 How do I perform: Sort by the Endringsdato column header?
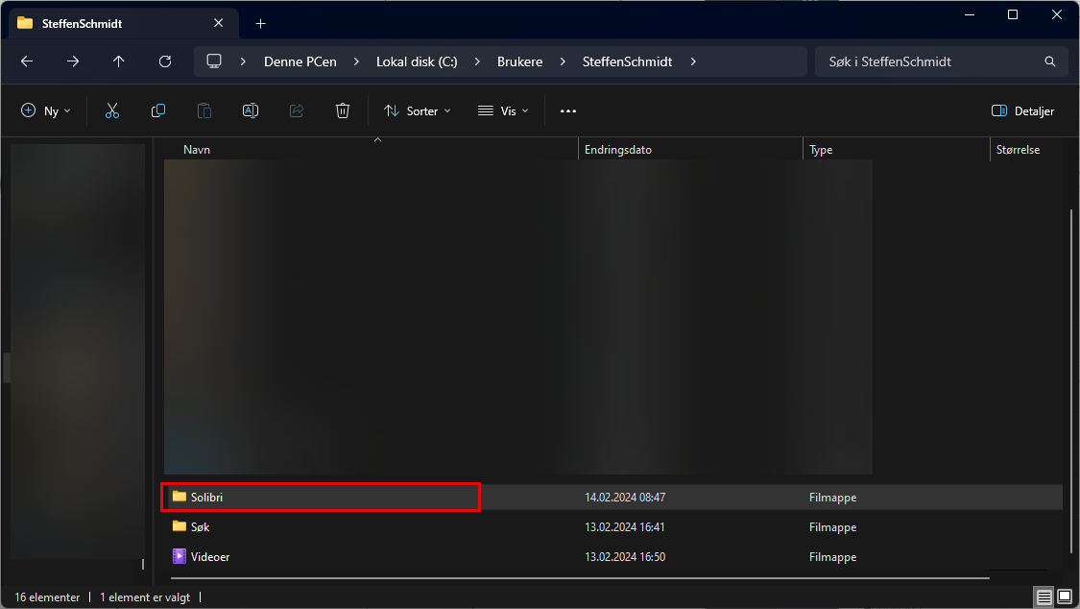pos(619,150)
